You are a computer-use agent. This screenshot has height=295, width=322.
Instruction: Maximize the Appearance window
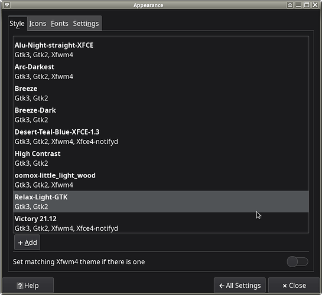point(307,5)
